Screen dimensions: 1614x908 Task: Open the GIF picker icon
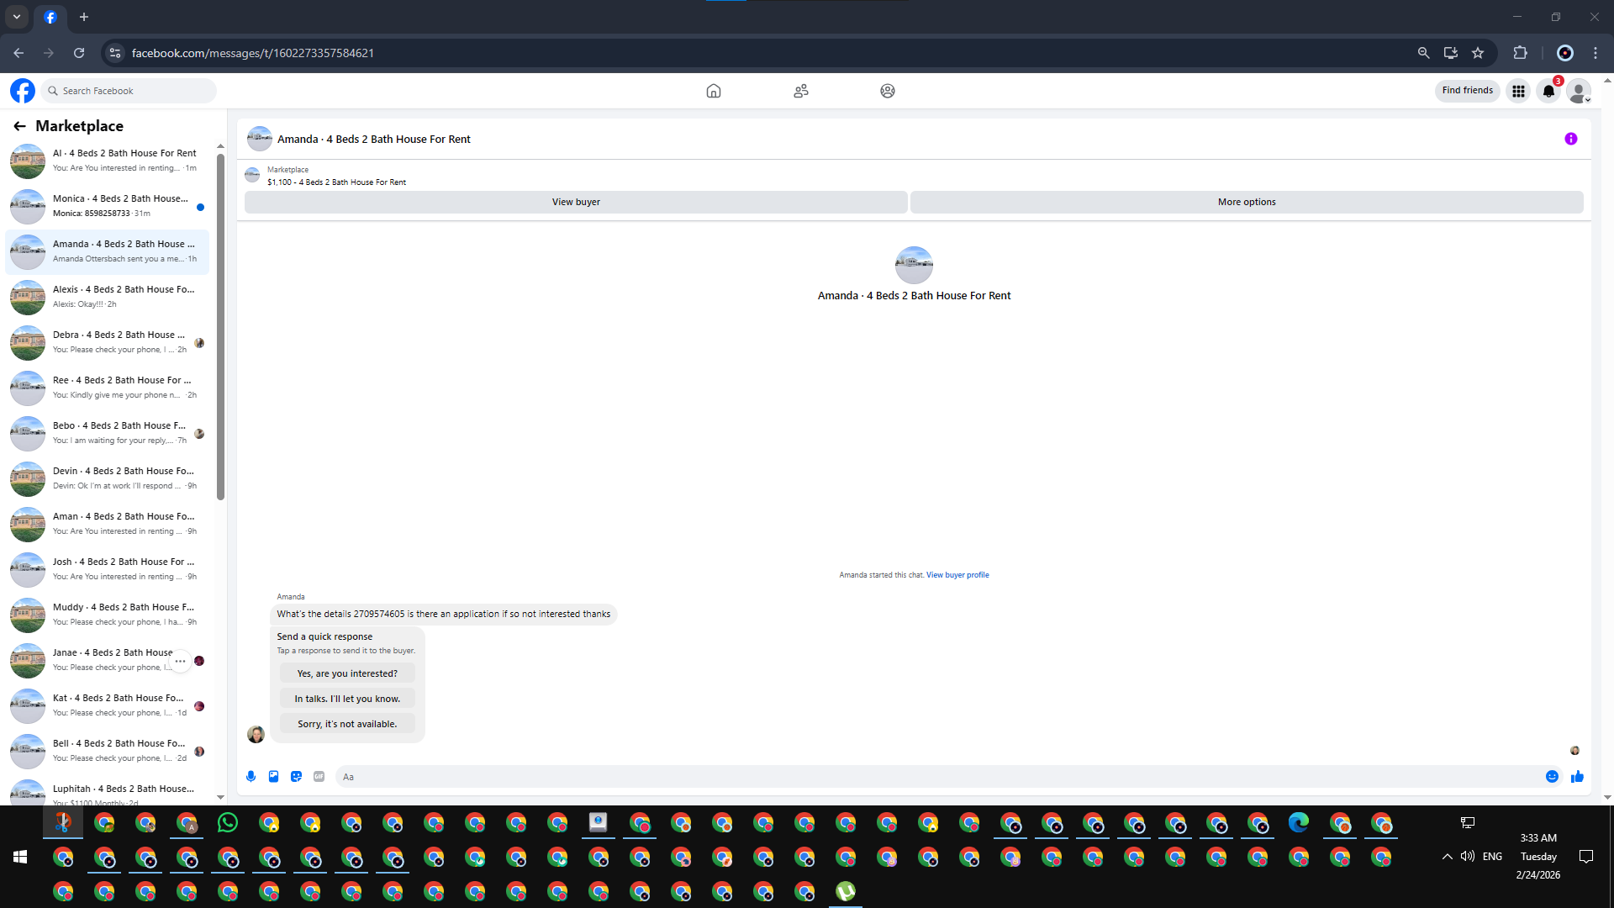tap(319, 777)
